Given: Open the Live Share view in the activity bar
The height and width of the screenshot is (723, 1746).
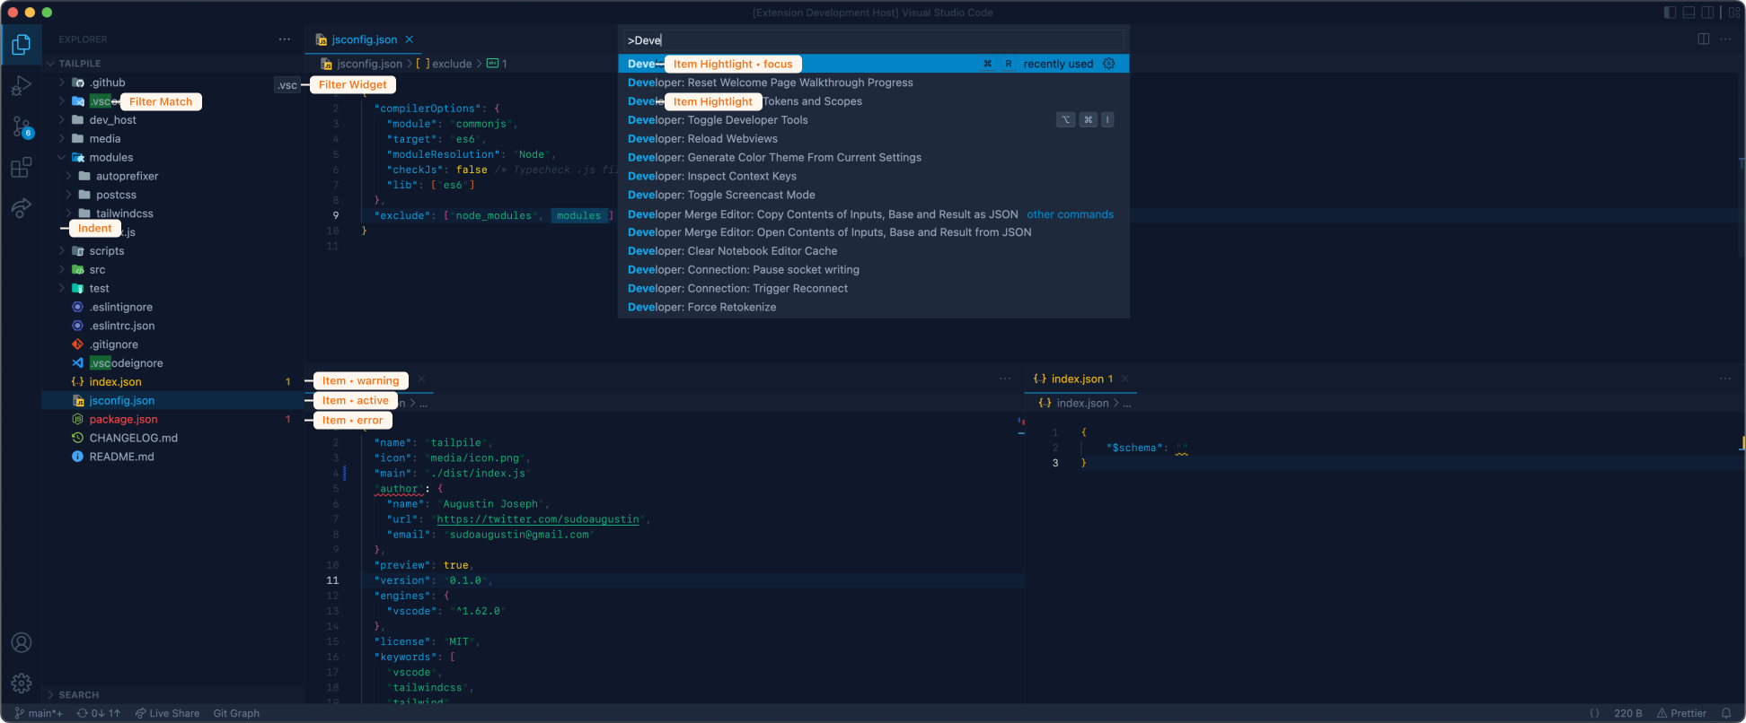Looking at the screenshot, I should (22, 208).
